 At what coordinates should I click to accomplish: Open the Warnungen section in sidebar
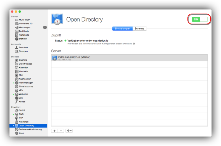tap(24, 27)
